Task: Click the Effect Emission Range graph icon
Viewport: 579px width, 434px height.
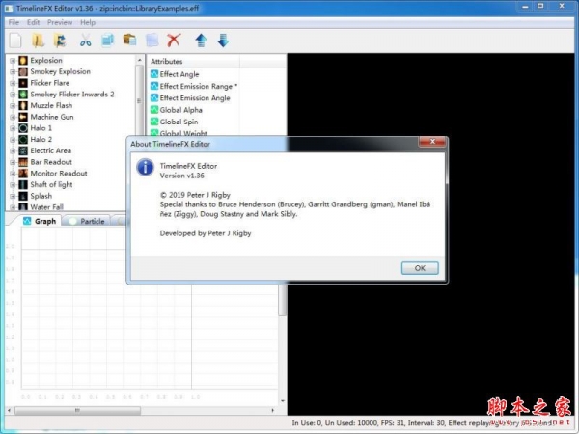Action: click(x=154, y=86)
